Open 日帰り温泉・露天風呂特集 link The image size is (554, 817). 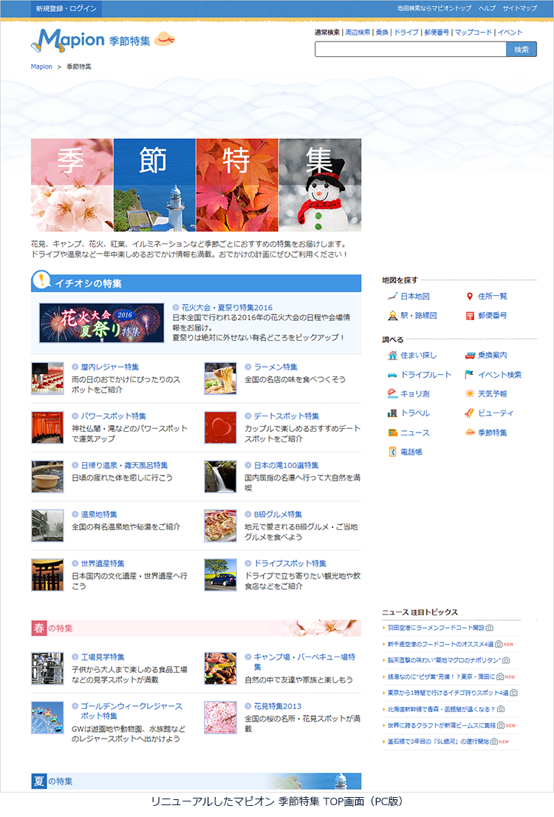click(124, 465)
